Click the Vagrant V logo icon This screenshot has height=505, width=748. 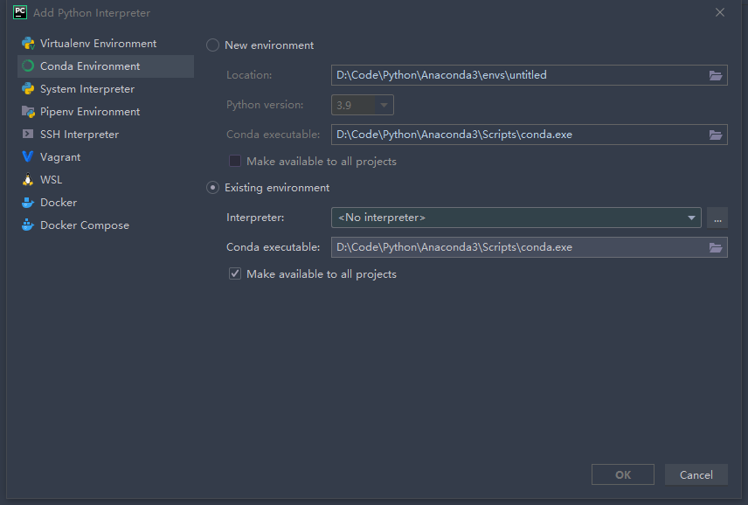coord(28,156)
